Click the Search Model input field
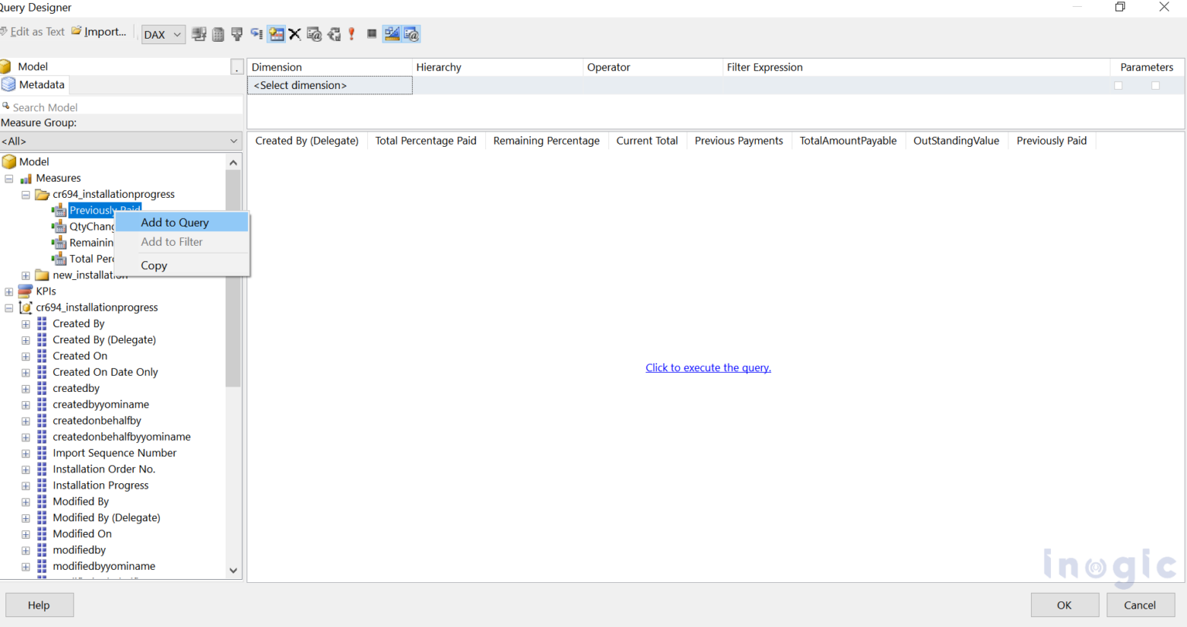The height and width of the screenshot is (627, 1187). (124, 107)
